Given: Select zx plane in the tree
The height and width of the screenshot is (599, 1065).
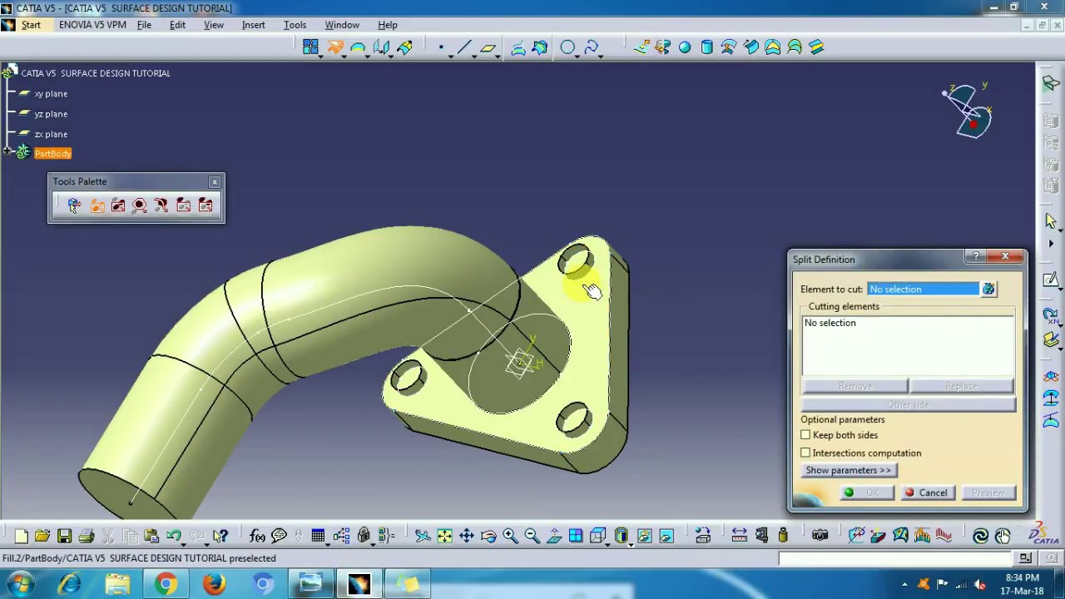Looking at the screenshot, I should [x=51, y=134].
